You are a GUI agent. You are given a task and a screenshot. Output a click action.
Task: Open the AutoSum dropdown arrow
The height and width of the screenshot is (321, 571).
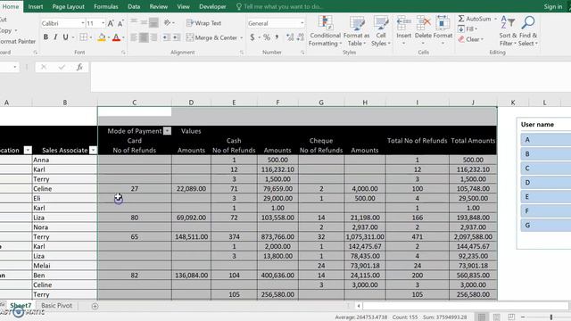point(495,19)
